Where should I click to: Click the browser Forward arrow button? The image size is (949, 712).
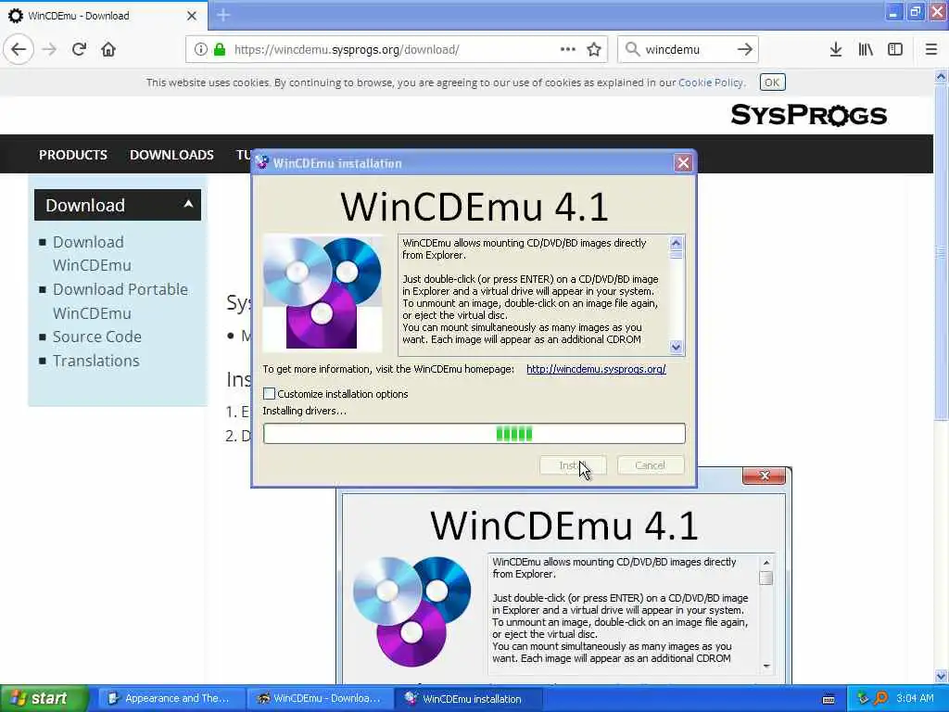point(49,50)
